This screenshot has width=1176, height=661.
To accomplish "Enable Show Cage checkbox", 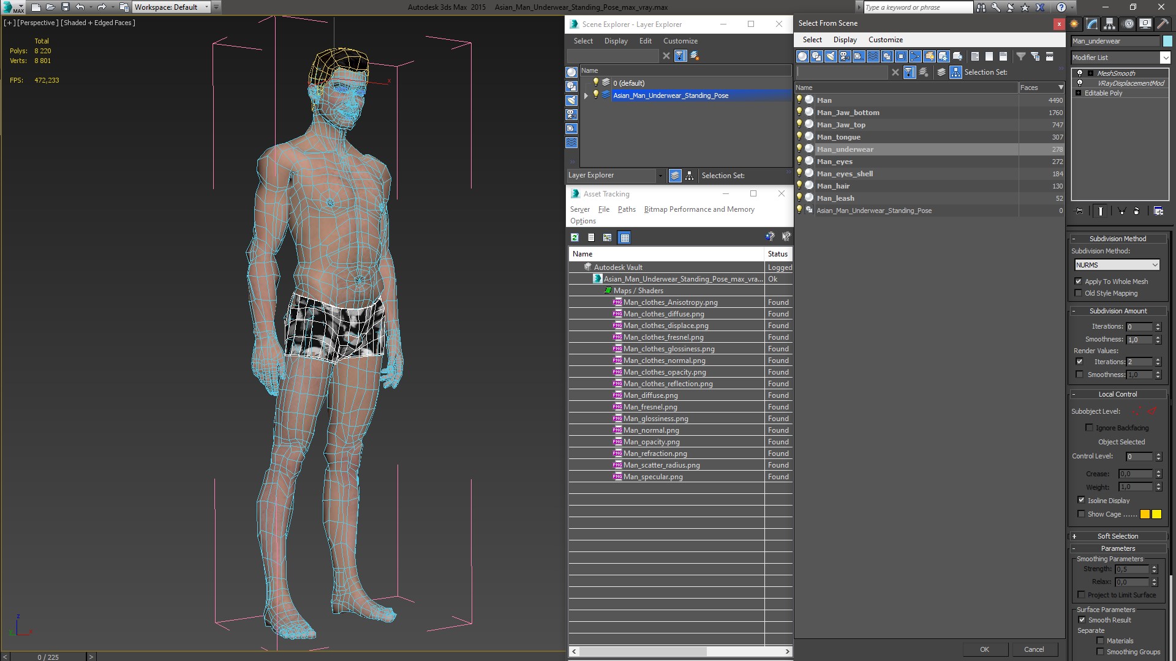I will [x=1081, y=514].
